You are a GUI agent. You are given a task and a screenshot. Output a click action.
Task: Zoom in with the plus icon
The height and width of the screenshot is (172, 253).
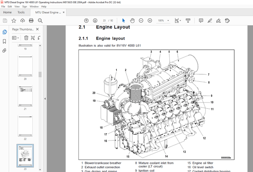tap(150, 20)
